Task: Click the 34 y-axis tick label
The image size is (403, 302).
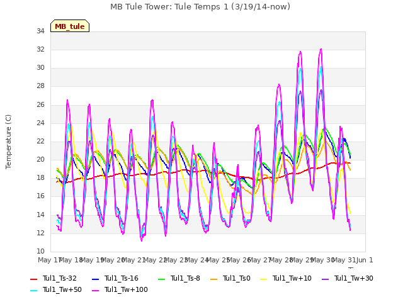Action: (x=40, y=31)
